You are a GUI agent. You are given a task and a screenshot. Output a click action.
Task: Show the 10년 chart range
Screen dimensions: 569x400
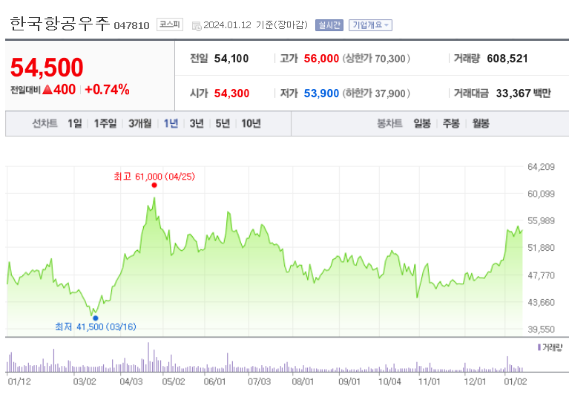pyautogui.click(x=251, y=123)
